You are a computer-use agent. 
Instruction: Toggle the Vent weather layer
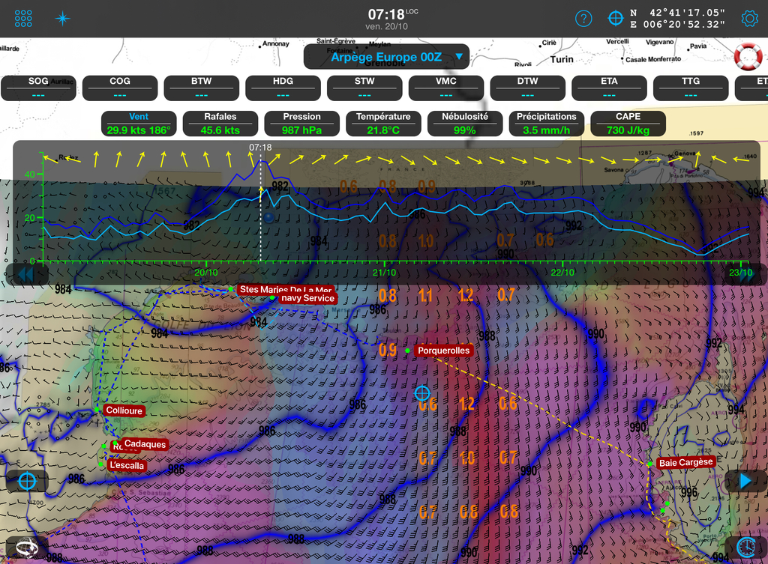tap(139, 124)
